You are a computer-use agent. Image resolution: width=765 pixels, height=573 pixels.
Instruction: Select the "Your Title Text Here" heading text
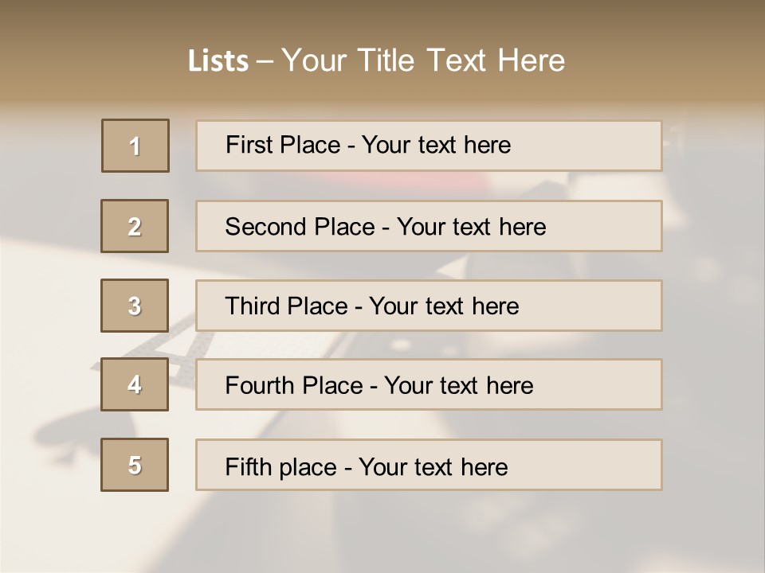[x=423, y=60]
